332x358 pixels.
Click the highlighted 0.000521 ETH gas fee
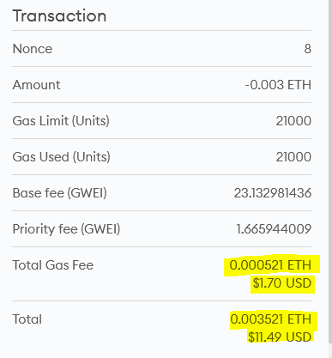(270, 265)
